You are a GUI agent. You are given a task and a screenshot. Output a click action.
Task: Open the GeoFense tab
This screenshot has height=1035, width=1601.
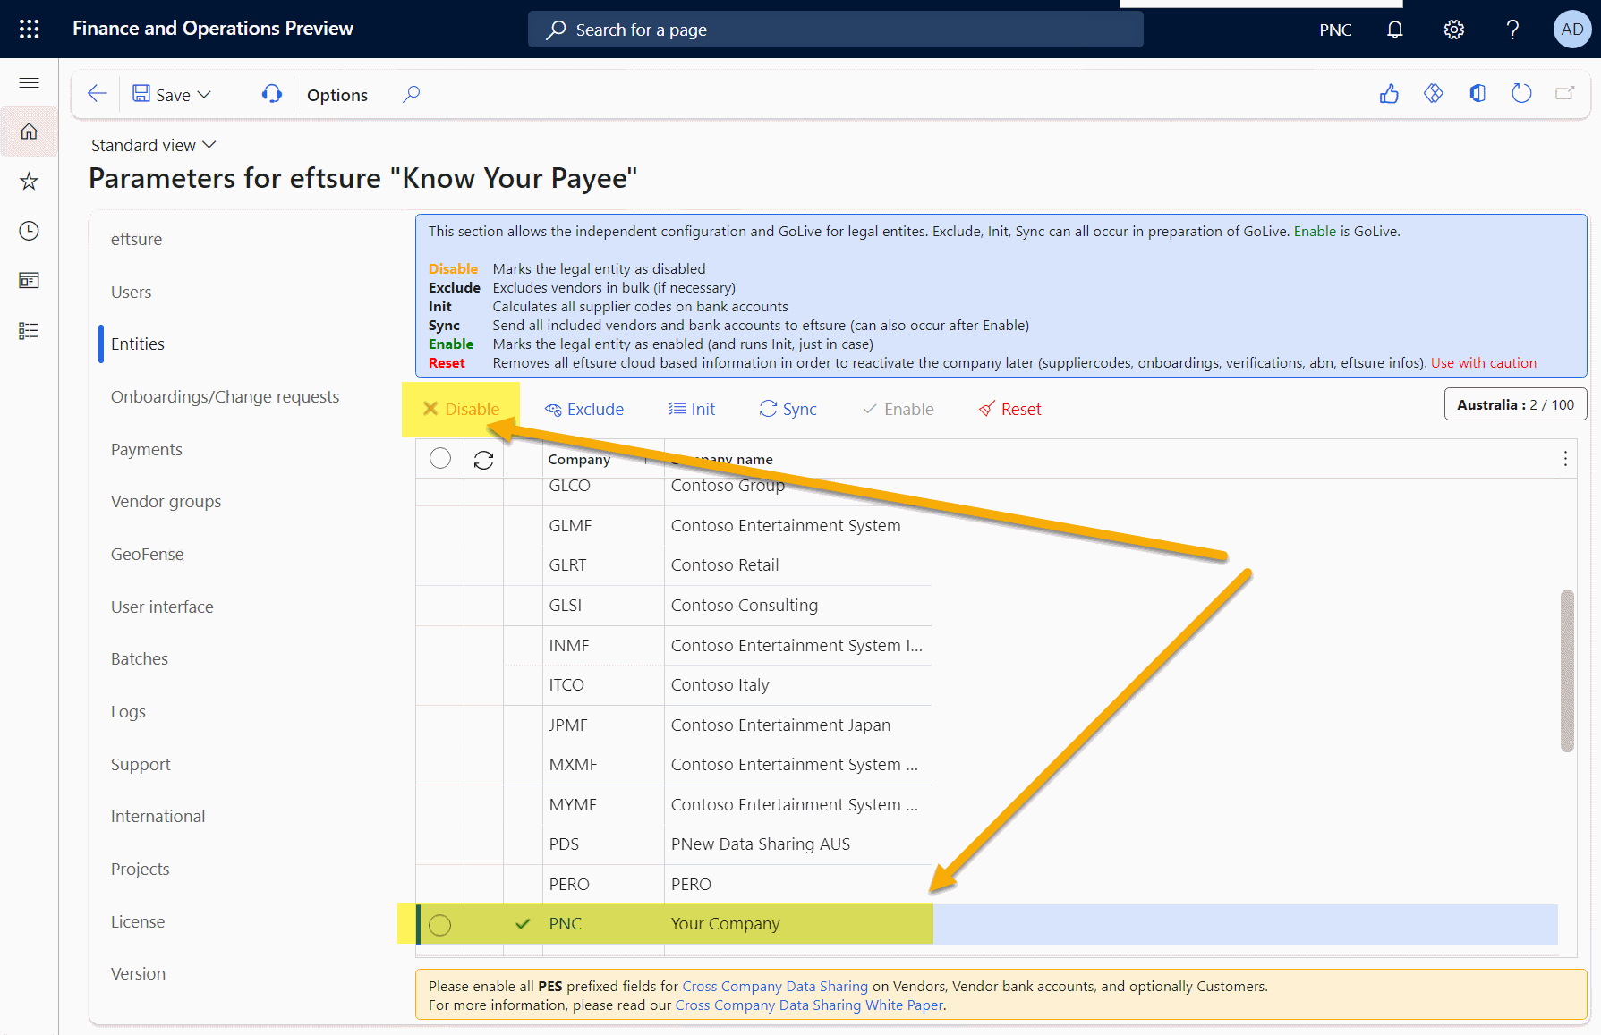147,554
